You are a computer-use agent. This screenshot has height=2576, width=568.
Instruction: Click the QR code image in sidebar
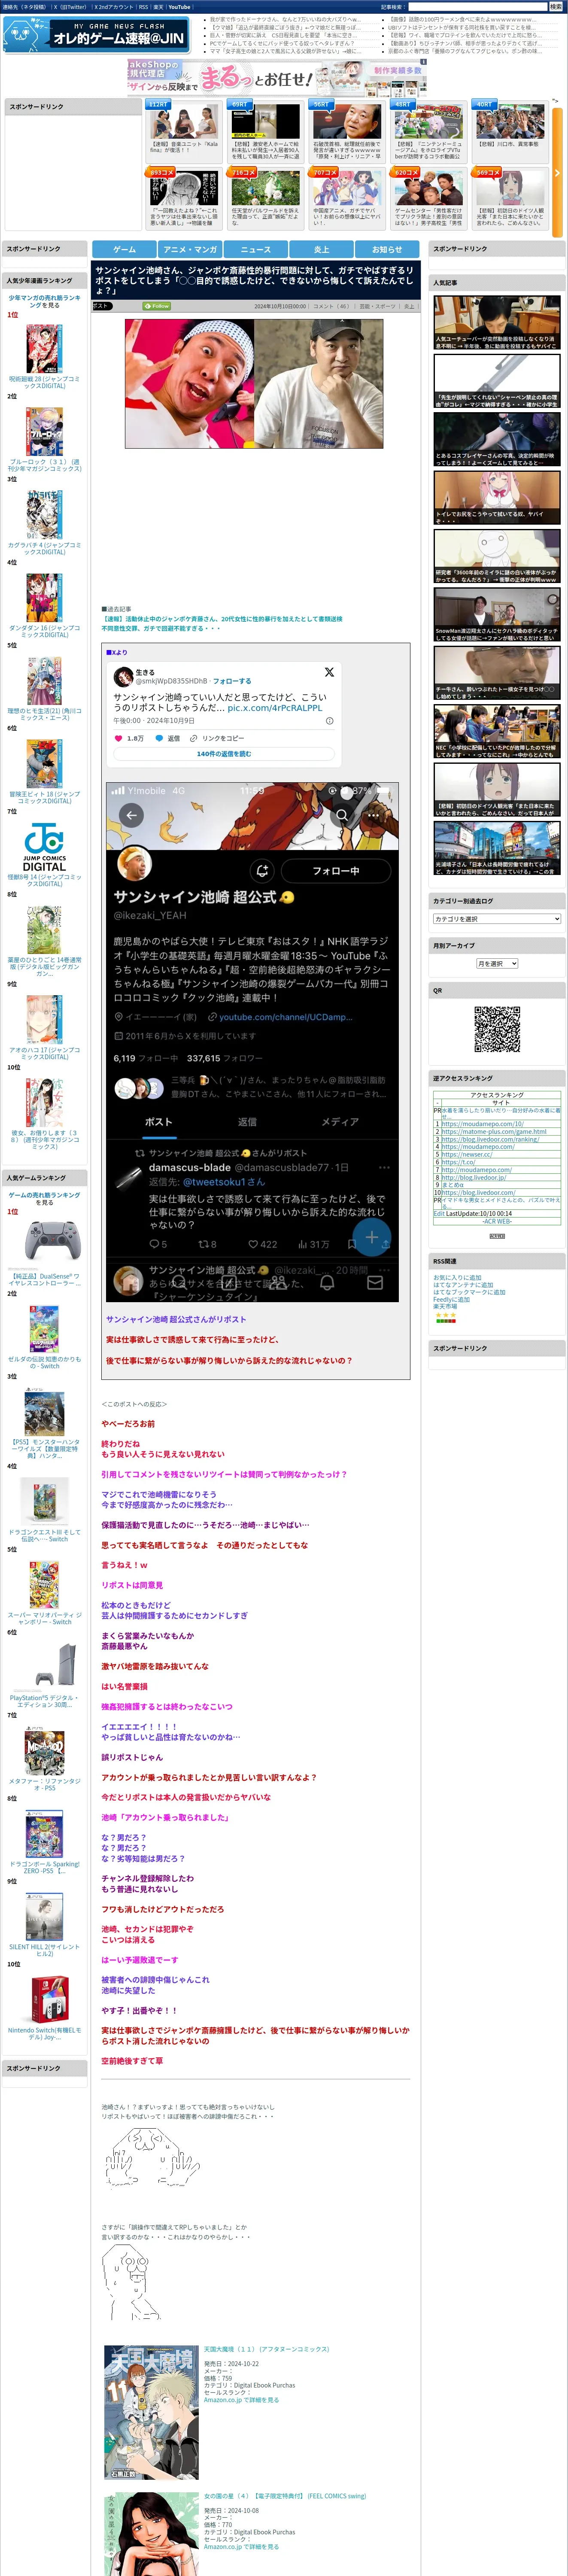point(497,1029)
